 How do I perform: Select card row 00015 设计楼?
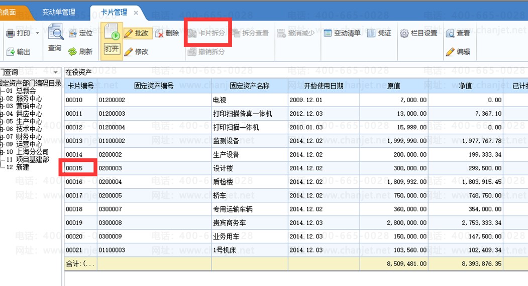[x=296, y=168]
